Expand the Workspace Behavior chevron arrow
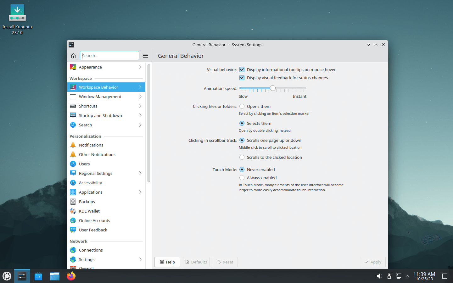The image size is (453, 283). coord(140,87)
